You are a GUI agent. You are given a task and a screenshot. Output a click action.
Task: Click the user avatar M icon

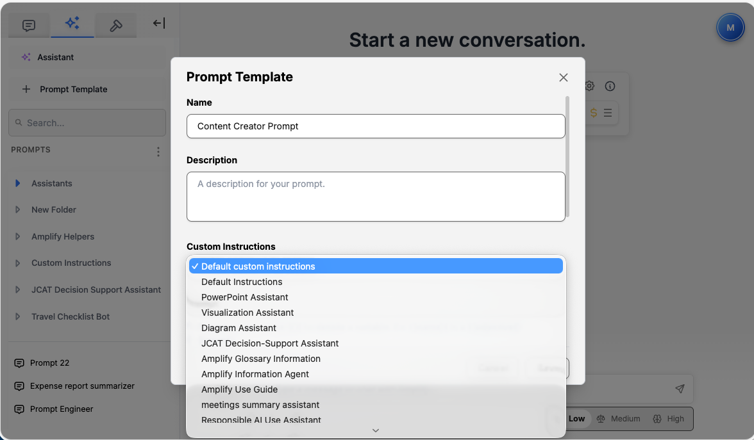(730, 28)
